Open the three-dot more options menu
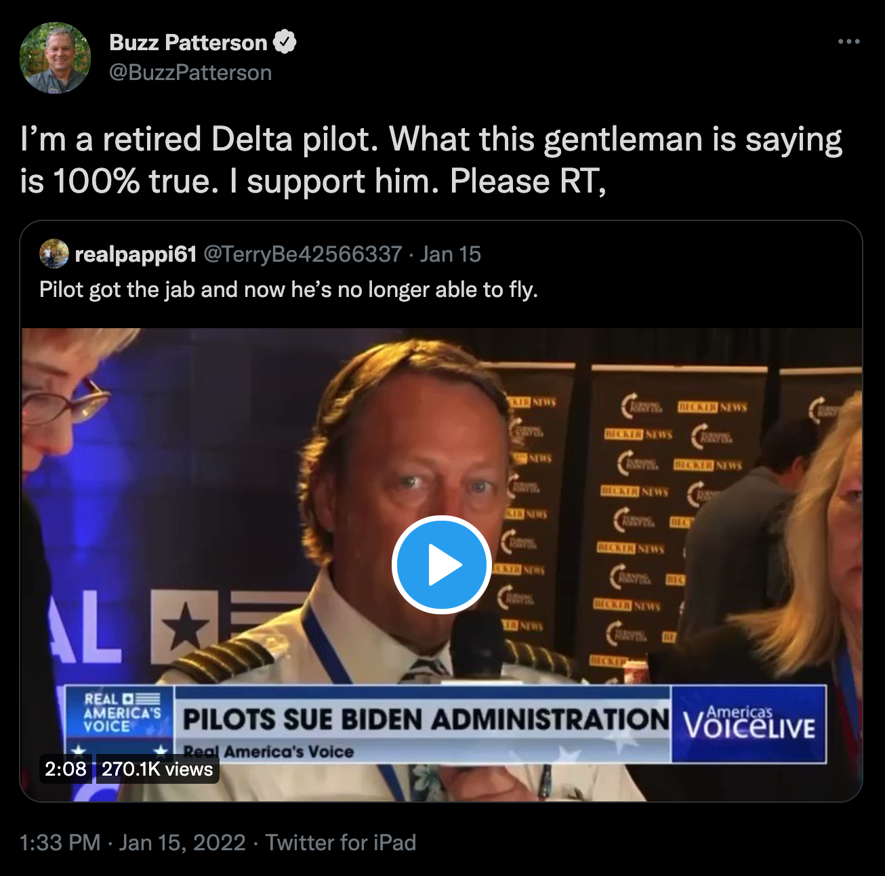 (x=848, y=42)
